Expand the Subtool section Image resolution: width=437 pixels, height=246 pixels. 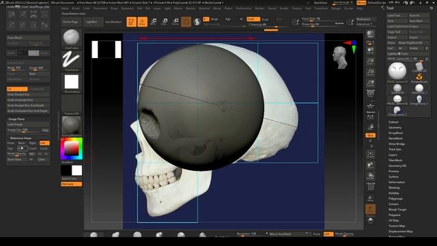point(393,122)
